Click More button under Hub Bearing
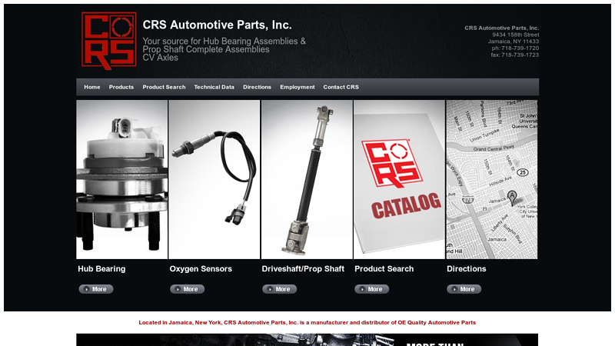This screenshot has height=346, width=615. pos(96,289)
